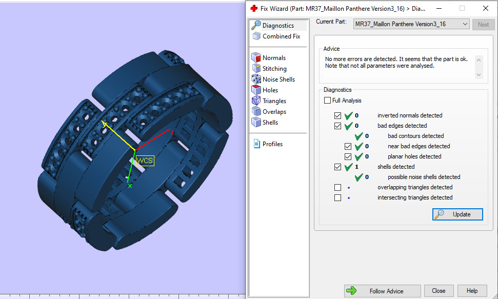Go to the Shells page
This screenshot has width=498, height=299.
tap(270, 123)
